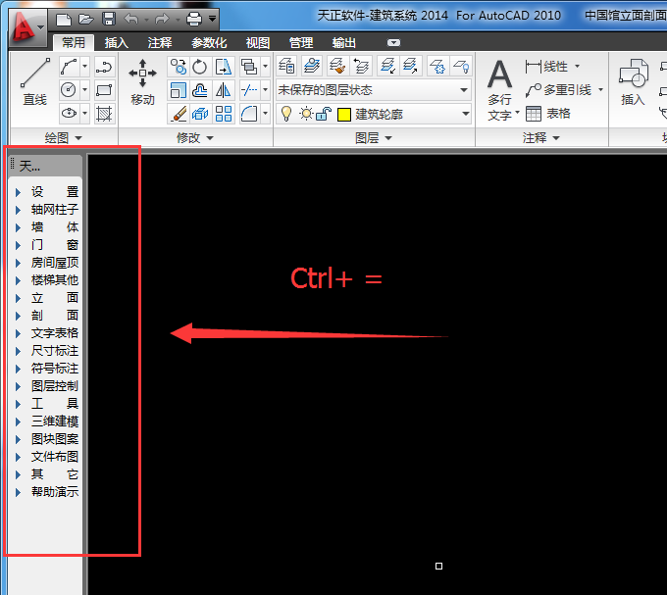Expand the 注释 panel title at bottom
667x595 pixels.
point(540,137)
